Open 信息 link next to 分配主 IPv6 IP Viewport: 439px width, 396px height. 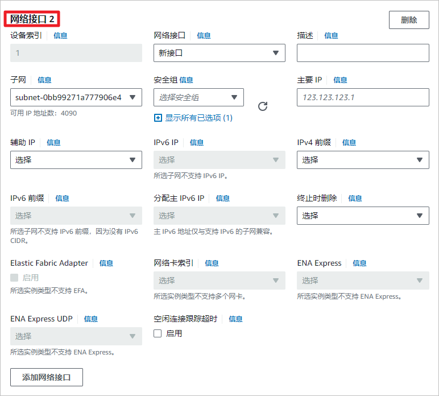[223, 198]
